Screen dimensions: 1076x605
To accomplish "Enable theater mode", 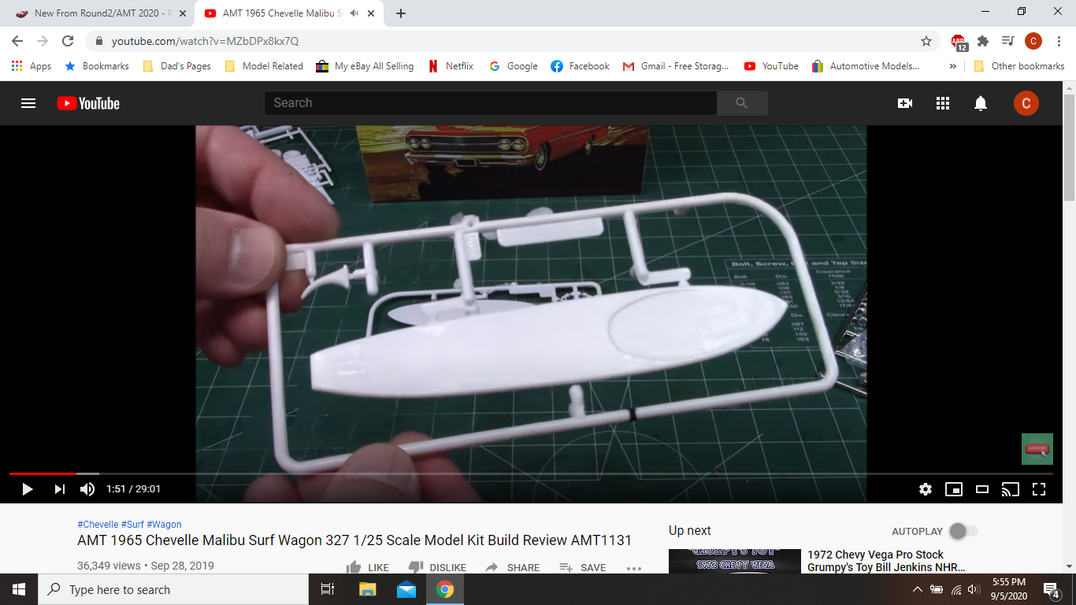I will (982, 489).
